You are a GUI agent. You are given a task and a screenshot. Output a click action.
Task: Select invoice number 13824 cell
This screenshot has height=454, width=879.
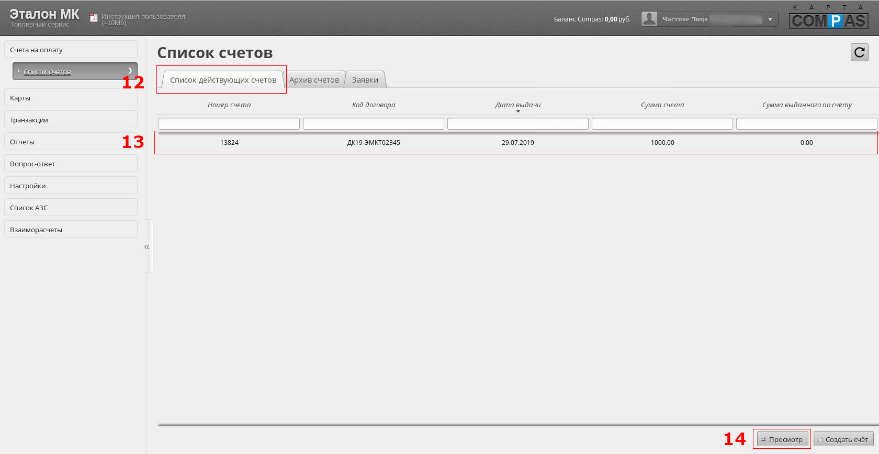(x=229, y=143)
